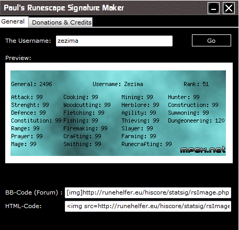Click the 'Defence: 99' stat
The width and height of the screenshot is (239, 230).
[28, 113]
